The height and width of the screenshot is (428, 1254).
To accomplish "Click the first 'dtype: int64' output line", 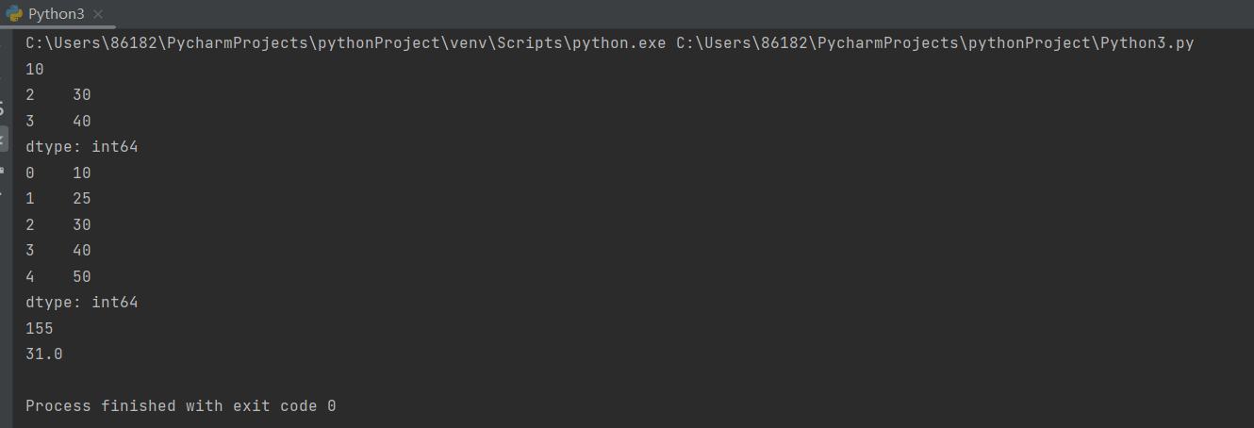I will (82, 147).
